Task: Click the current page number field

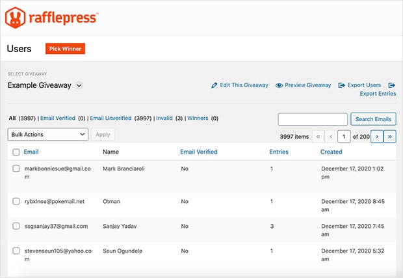Action: [344, 137]
